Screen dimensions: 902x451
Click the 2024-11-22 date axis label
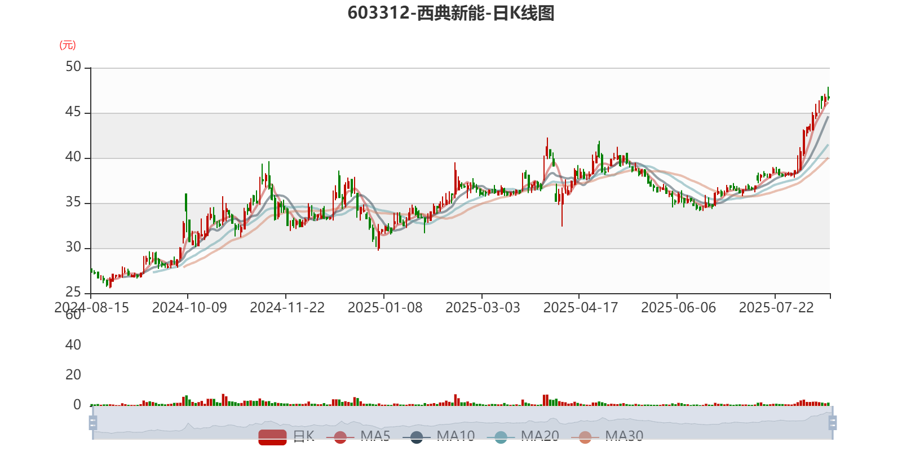tap(288, 308)
